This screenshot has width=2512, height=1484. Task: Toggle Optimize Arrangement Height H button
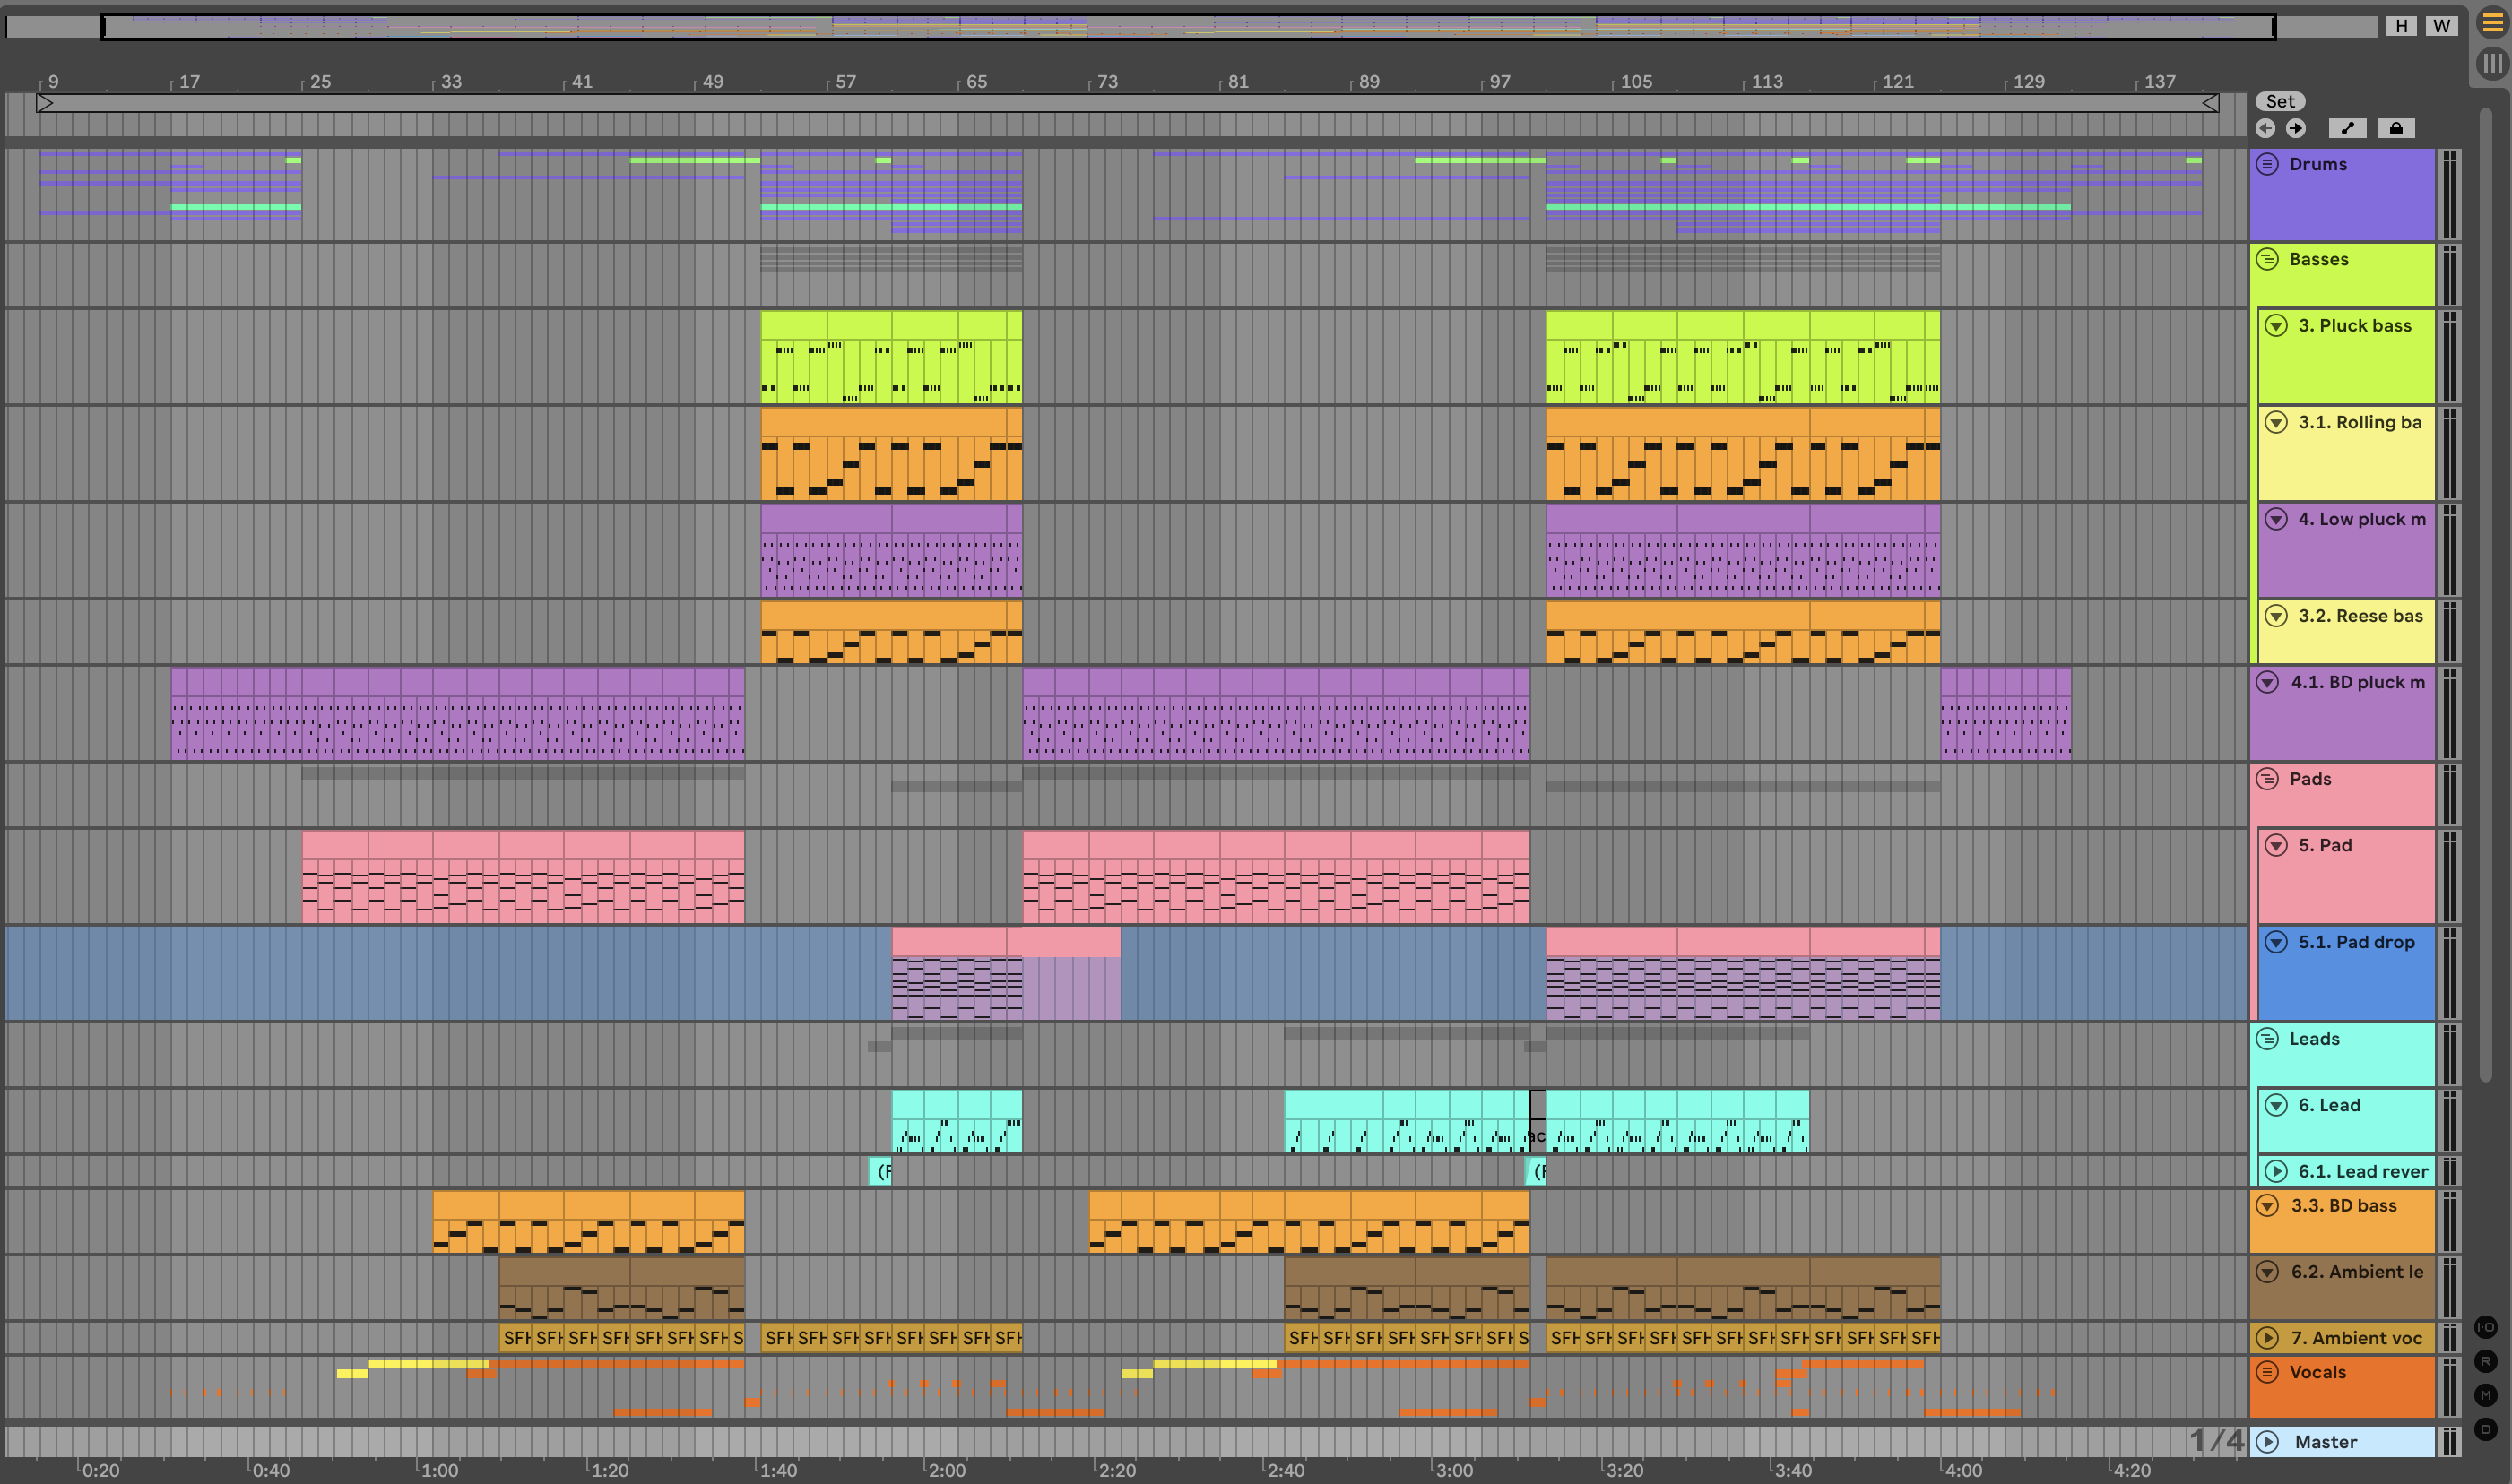click(2401, 26)
